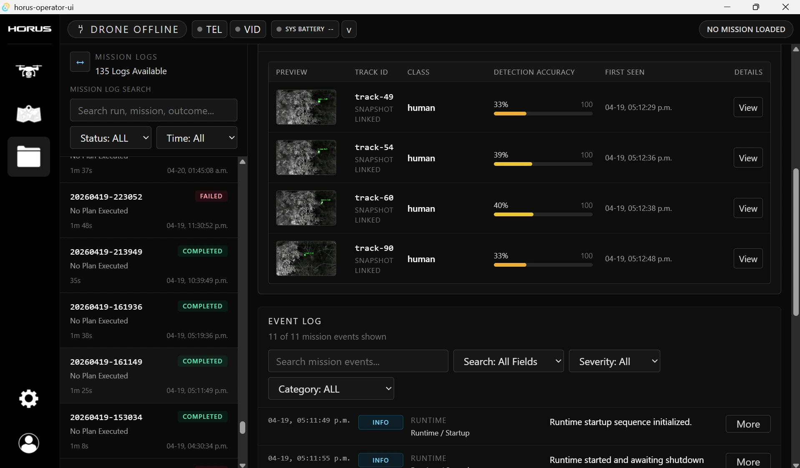Click the log list scrollbar up arrow

pyautogui.click(x=242, y=162)
